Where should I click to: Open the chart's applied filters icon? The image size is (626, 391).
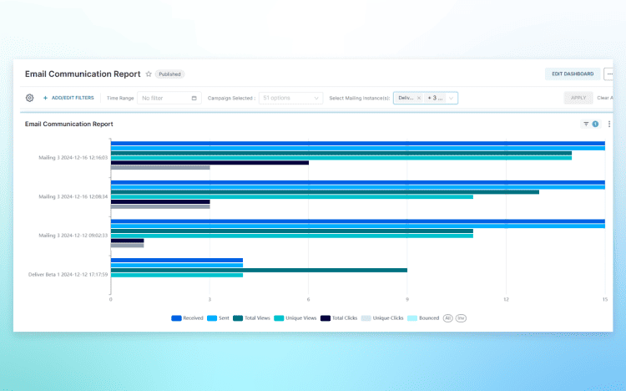click(587, 124)
